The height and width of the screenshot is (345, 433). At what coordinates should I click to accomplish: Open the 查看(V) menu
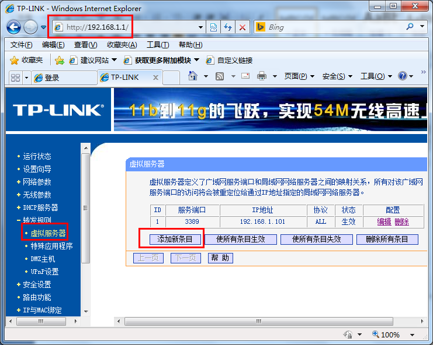[x=85, y=45]
